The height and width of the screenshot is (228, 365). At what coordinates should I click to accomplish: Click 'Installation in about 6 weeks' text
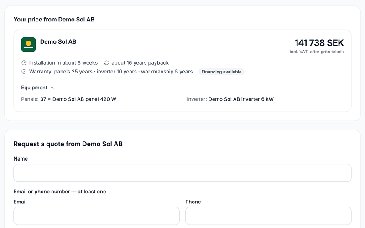(x=63, y=63)
